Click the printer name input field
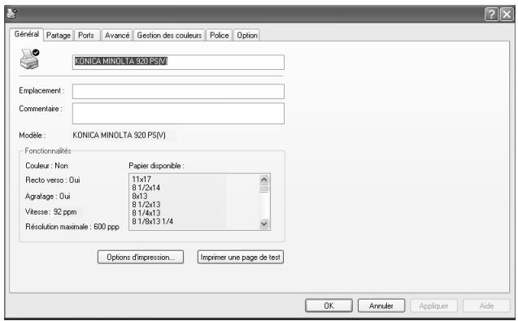 pyautogui.click(x=178, y=62)
